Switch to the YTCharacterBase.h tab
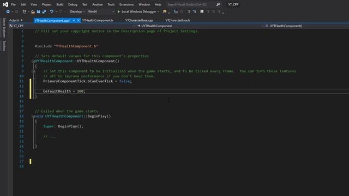This screenshot has width=349, height=196. tap(178, 20)
